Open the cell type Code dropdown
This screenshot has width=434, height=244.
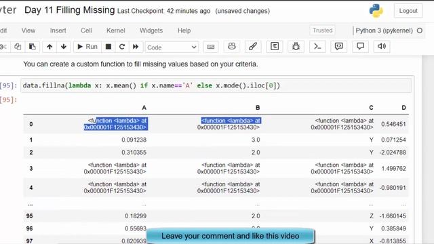tap(172, 47)
